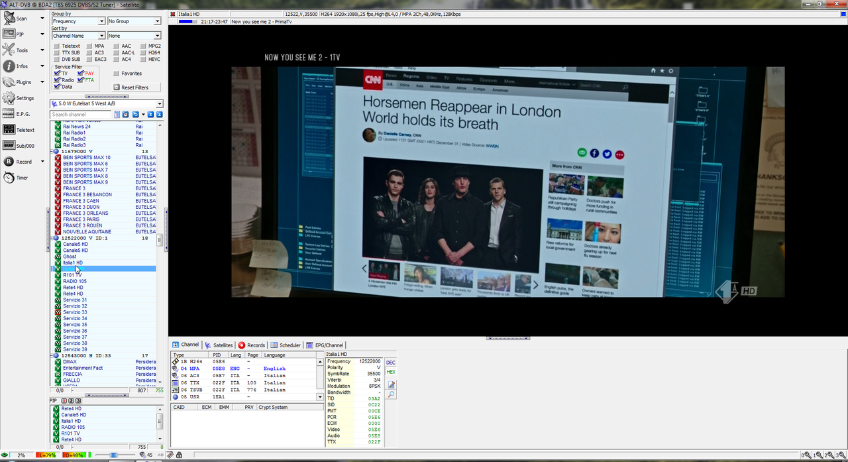Viewport: 848px width, 462px height.
Task: Enable the H264 filter checkbox
Action: [143, 53]
